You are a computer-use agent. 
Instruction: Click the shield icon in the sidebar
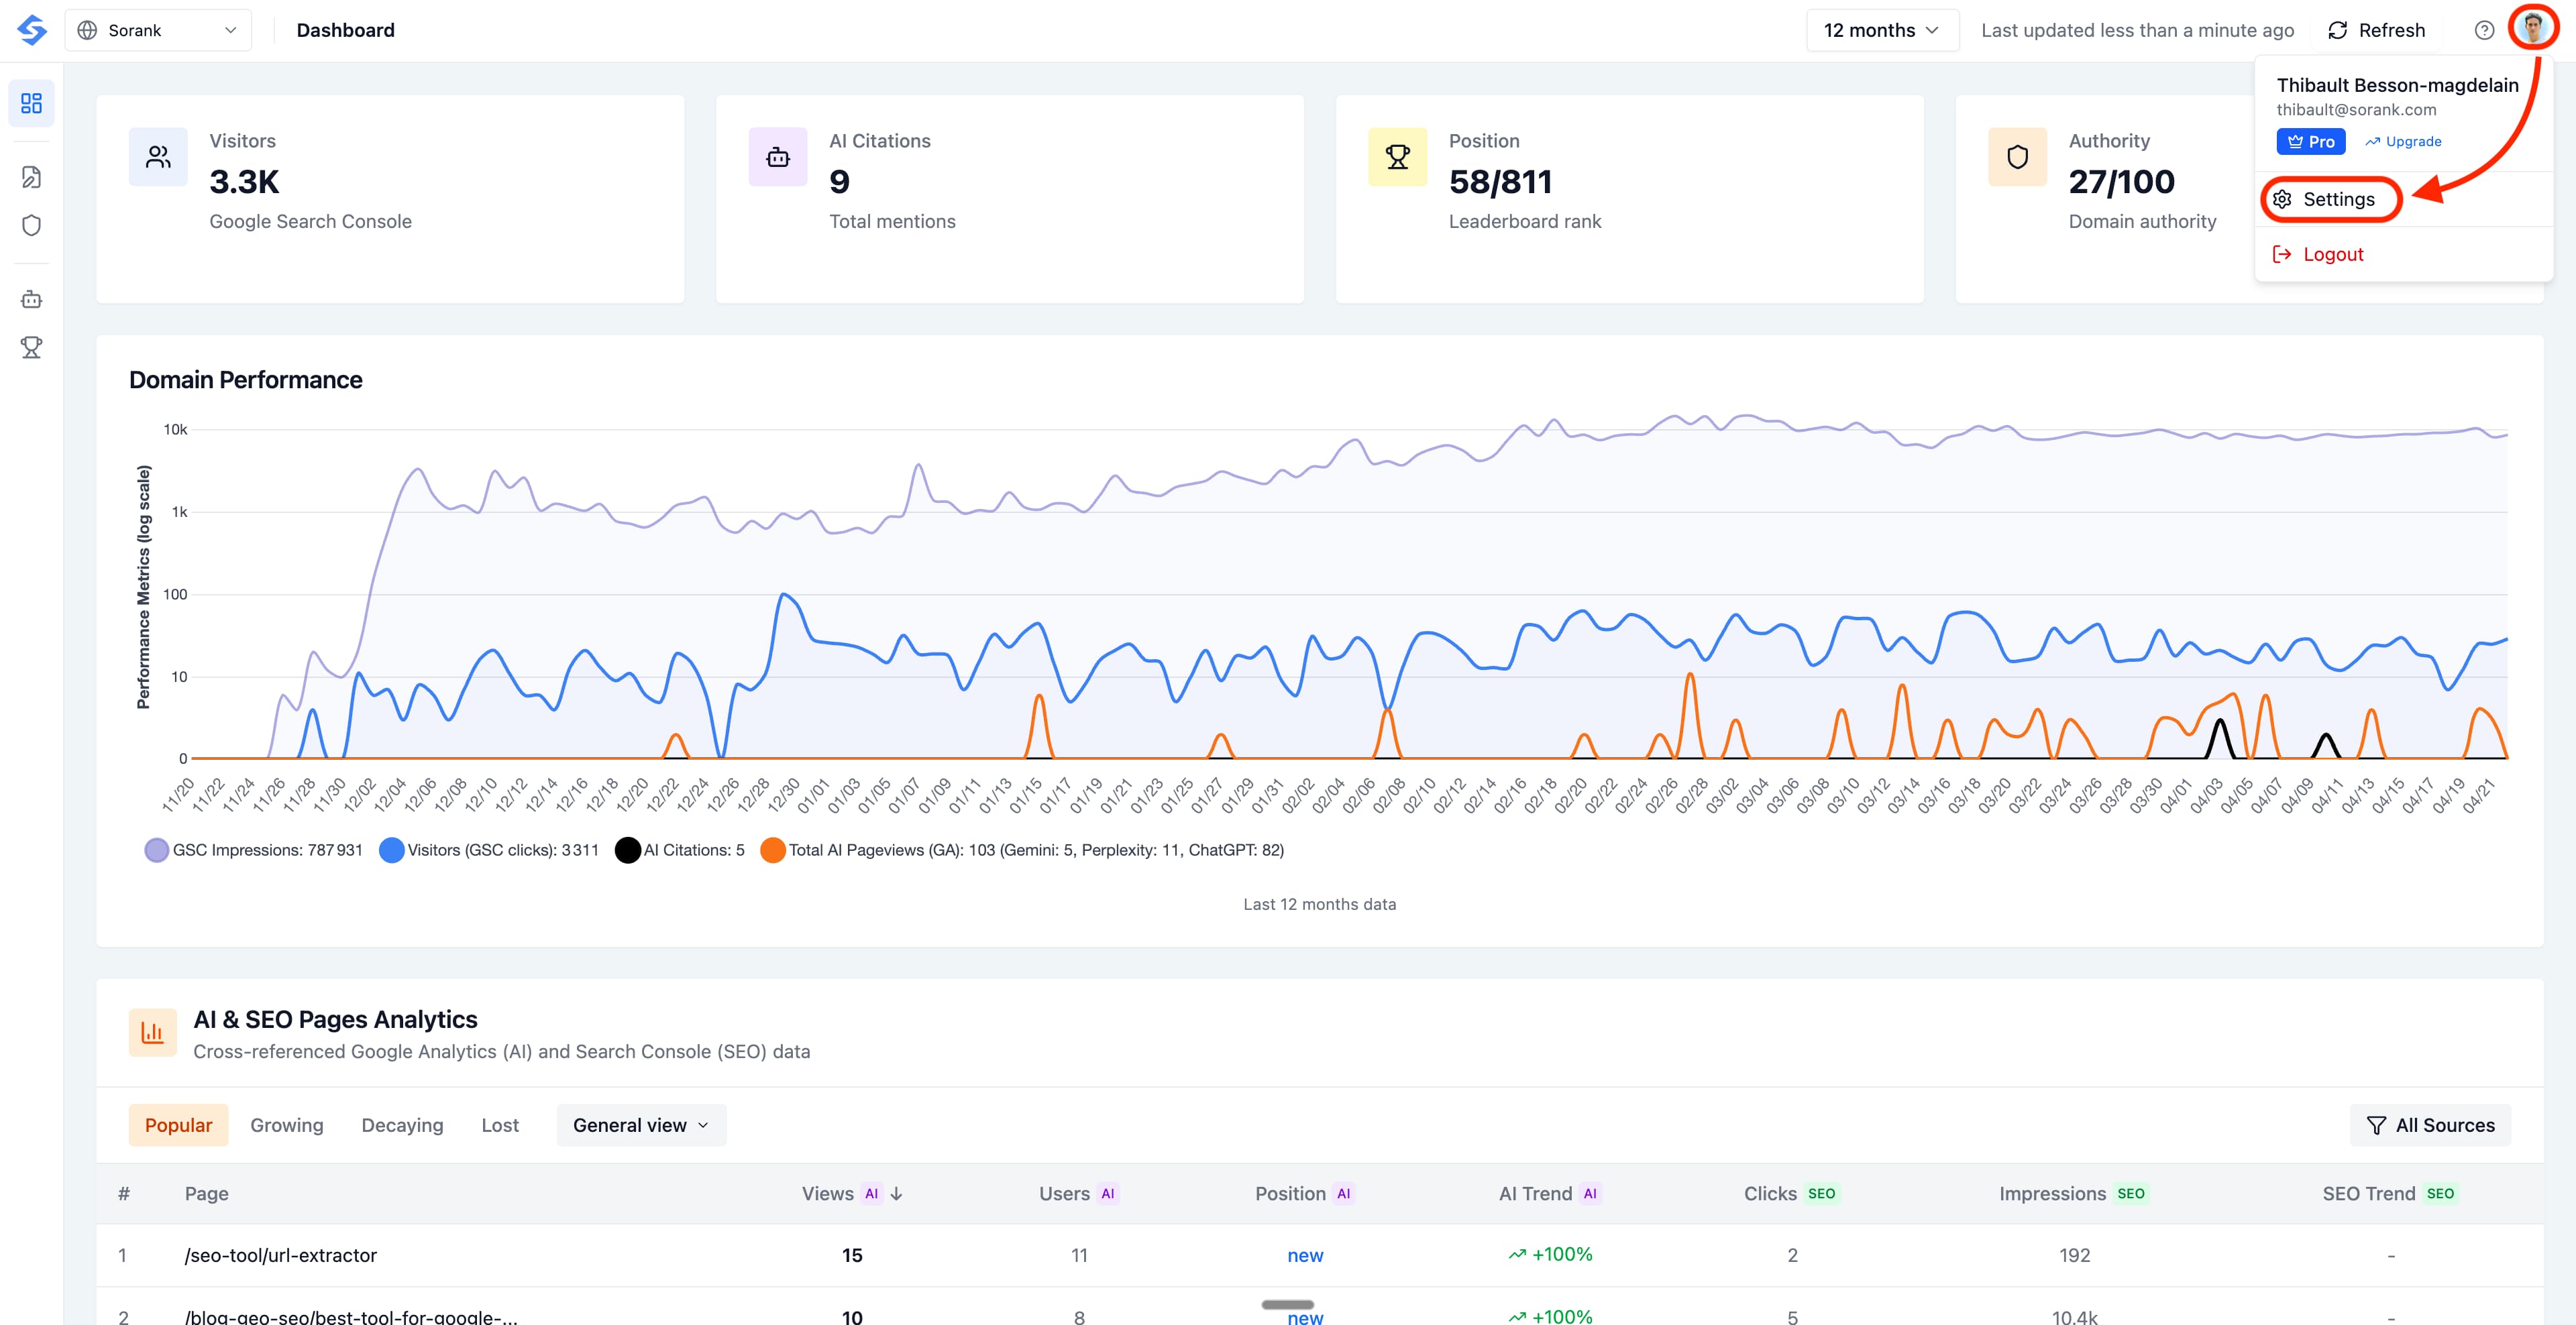point(32,226)
